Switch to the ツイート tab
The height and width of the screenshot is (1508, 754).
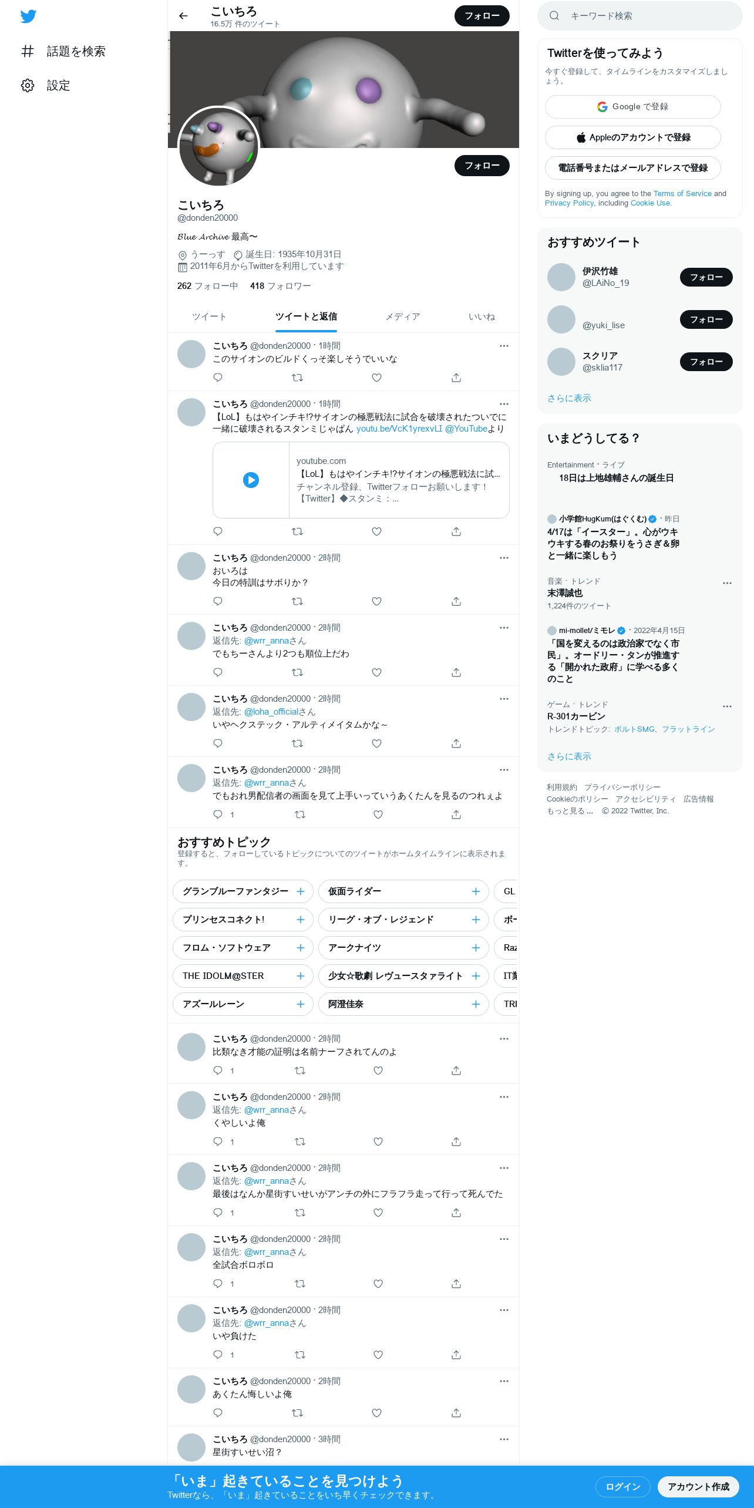pyautogui.click(x=209, y=317)
